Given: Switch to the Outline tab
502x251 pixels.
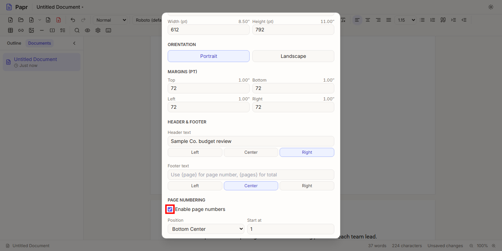Looking at the screenshot, I should (x=14, y=43).
